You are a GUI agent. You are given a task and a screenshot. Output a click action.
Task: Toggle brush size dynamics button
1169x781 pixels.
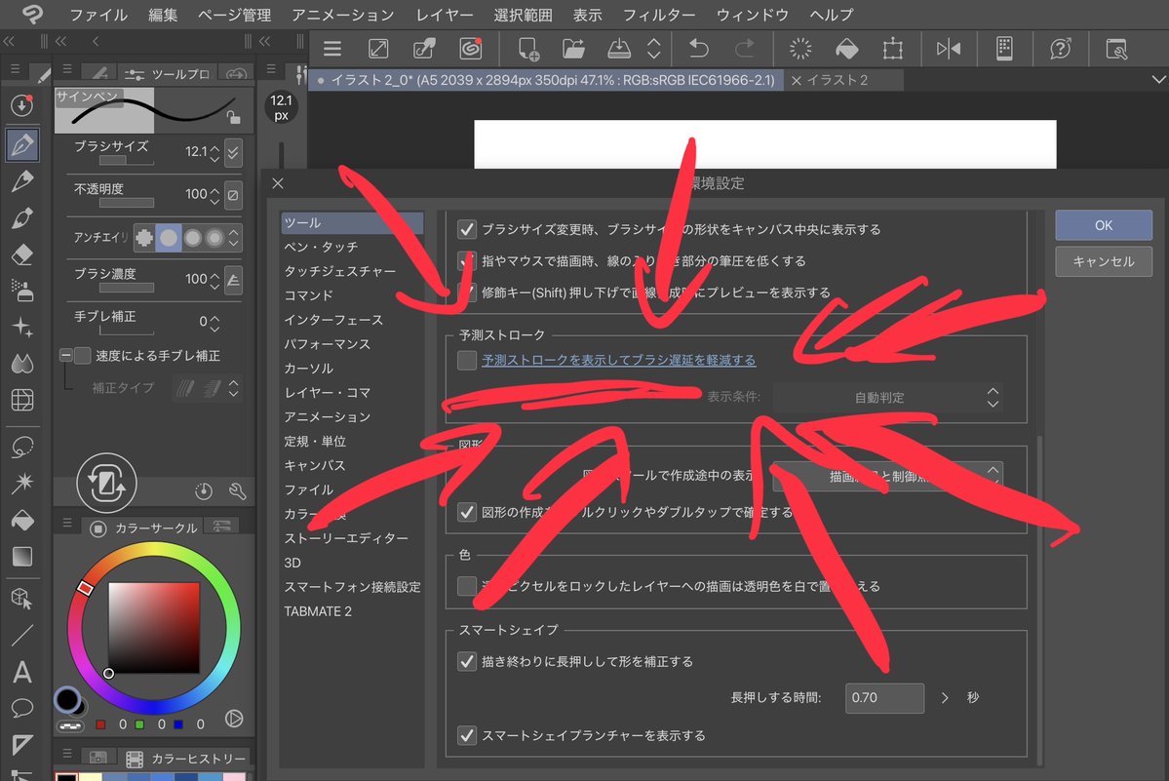[233, 153]
